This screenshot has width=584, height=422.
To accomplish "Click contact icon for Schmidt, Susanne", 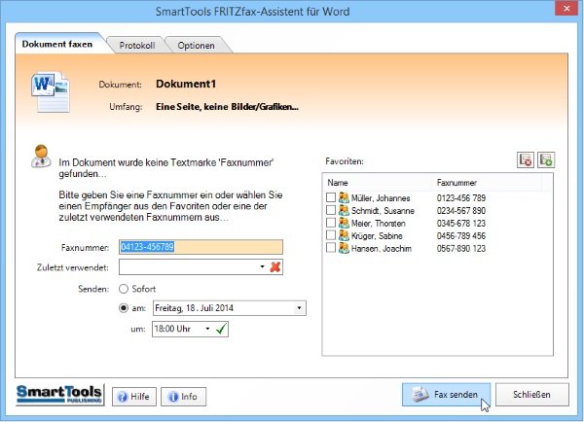I will (344, 210).
